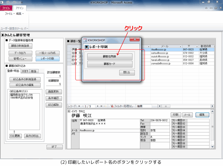Open the メール column header dropdown arrow
The height and width of the screenshot is (166, 223).
click(x=180, y=47)
